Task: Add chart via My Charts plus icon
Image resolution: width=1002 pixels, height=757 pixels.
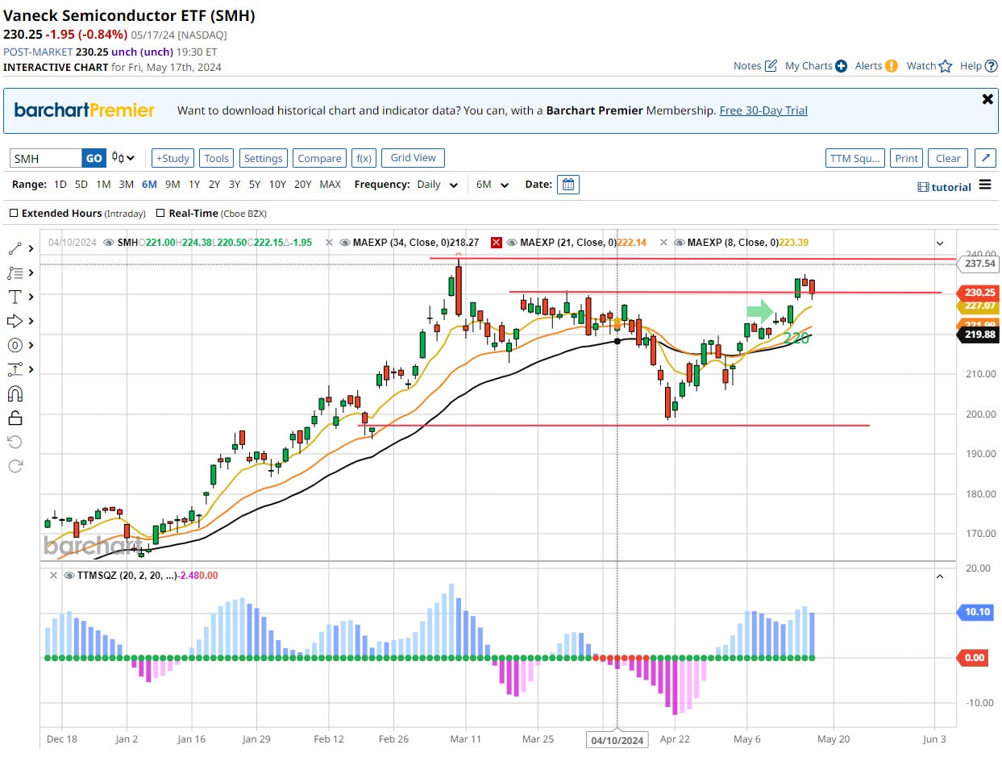Action: point(841,66)
